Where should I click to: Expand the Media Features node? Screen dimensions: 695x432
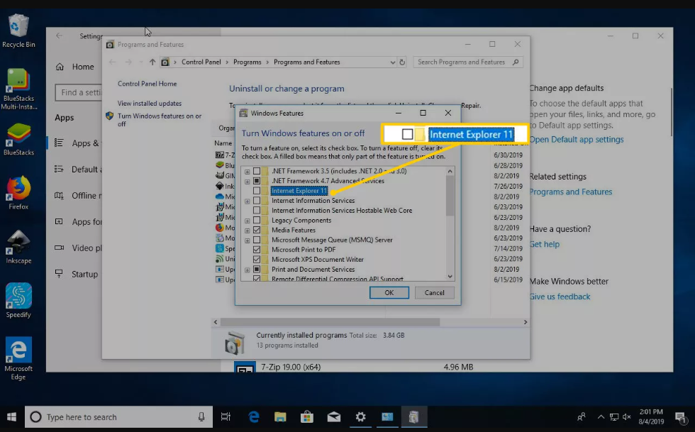[248, 231]
